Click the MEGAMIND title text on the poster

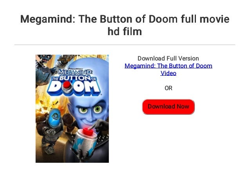75,72
